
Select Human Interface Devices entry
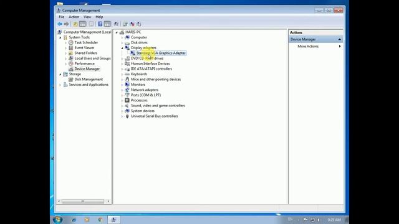coord(150,63)
